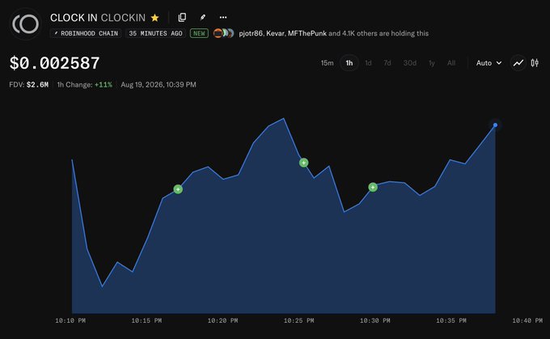Click the 35 MINUTES AGO label

click(x=155, y=33)
